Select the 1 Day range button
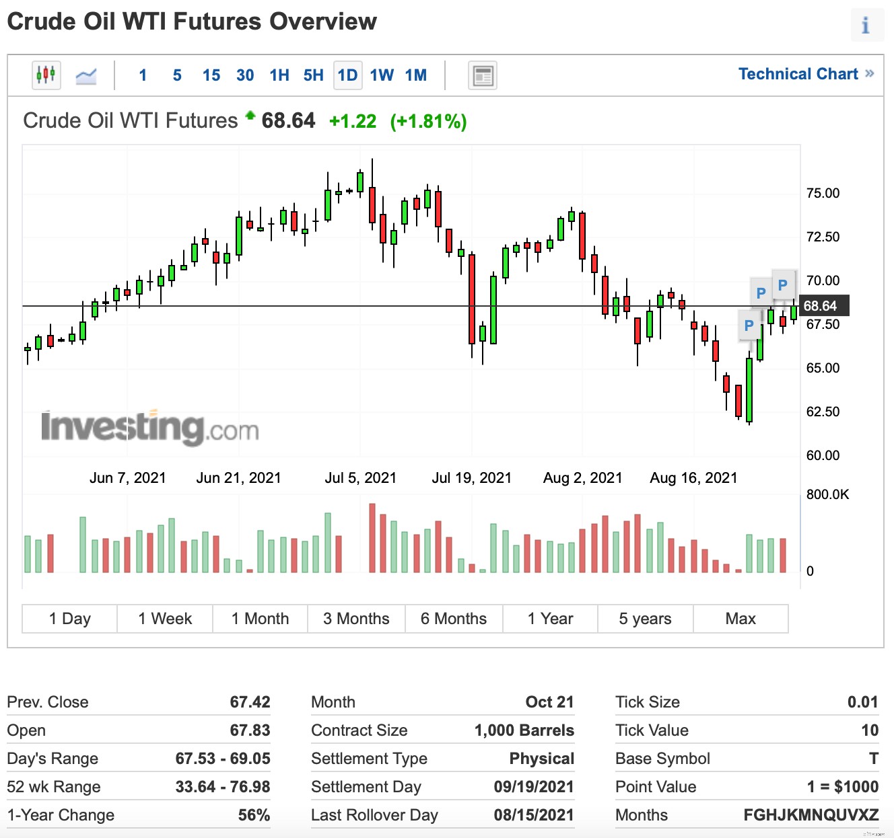This screenshot has width=894, height=838. pyautogui.click(x=69, y=618)
